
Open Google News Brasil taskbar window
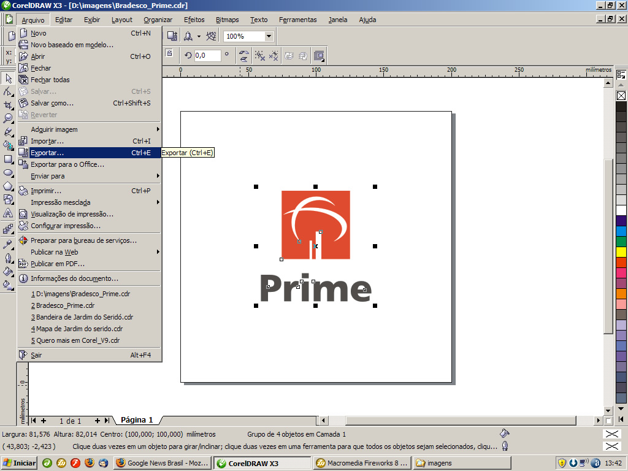click(162, 463)
